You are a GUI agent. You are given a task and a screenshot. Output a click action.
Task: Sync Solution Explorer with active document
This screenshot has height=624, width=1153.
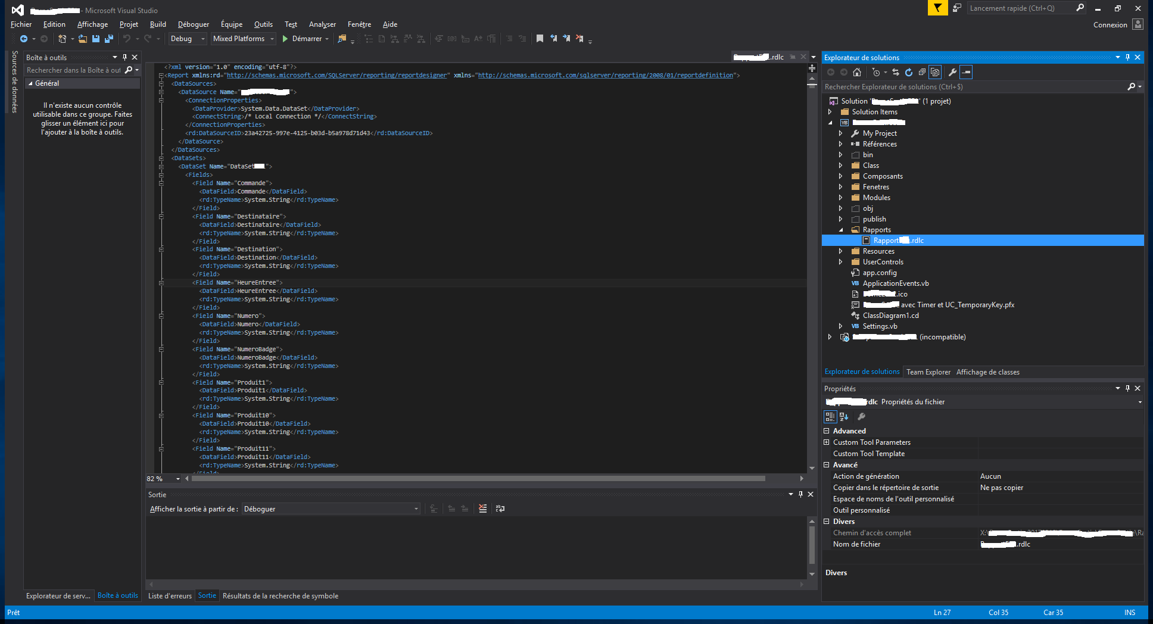coord(896,72)
